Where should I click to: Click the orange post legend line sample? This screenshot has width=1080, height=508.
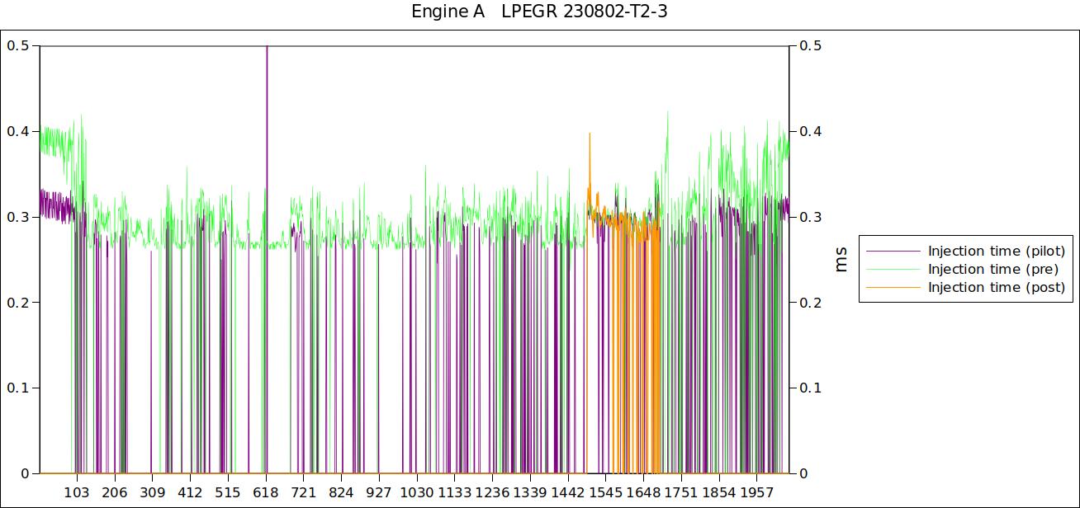pos(893,287)
